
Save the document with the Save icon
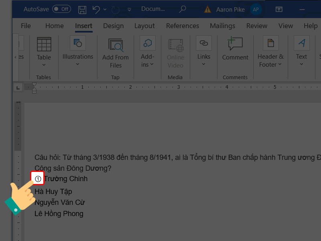83,8
